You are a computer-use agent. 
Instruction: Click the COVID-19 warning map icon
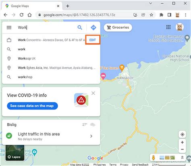tap(81, 100)
